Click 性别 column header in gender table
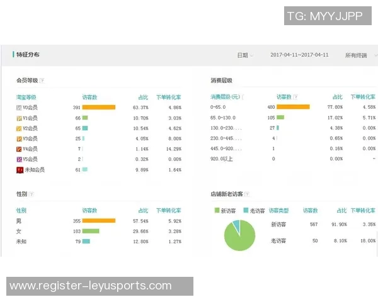This screenshot has height=302, width=378. coord(21,211)
